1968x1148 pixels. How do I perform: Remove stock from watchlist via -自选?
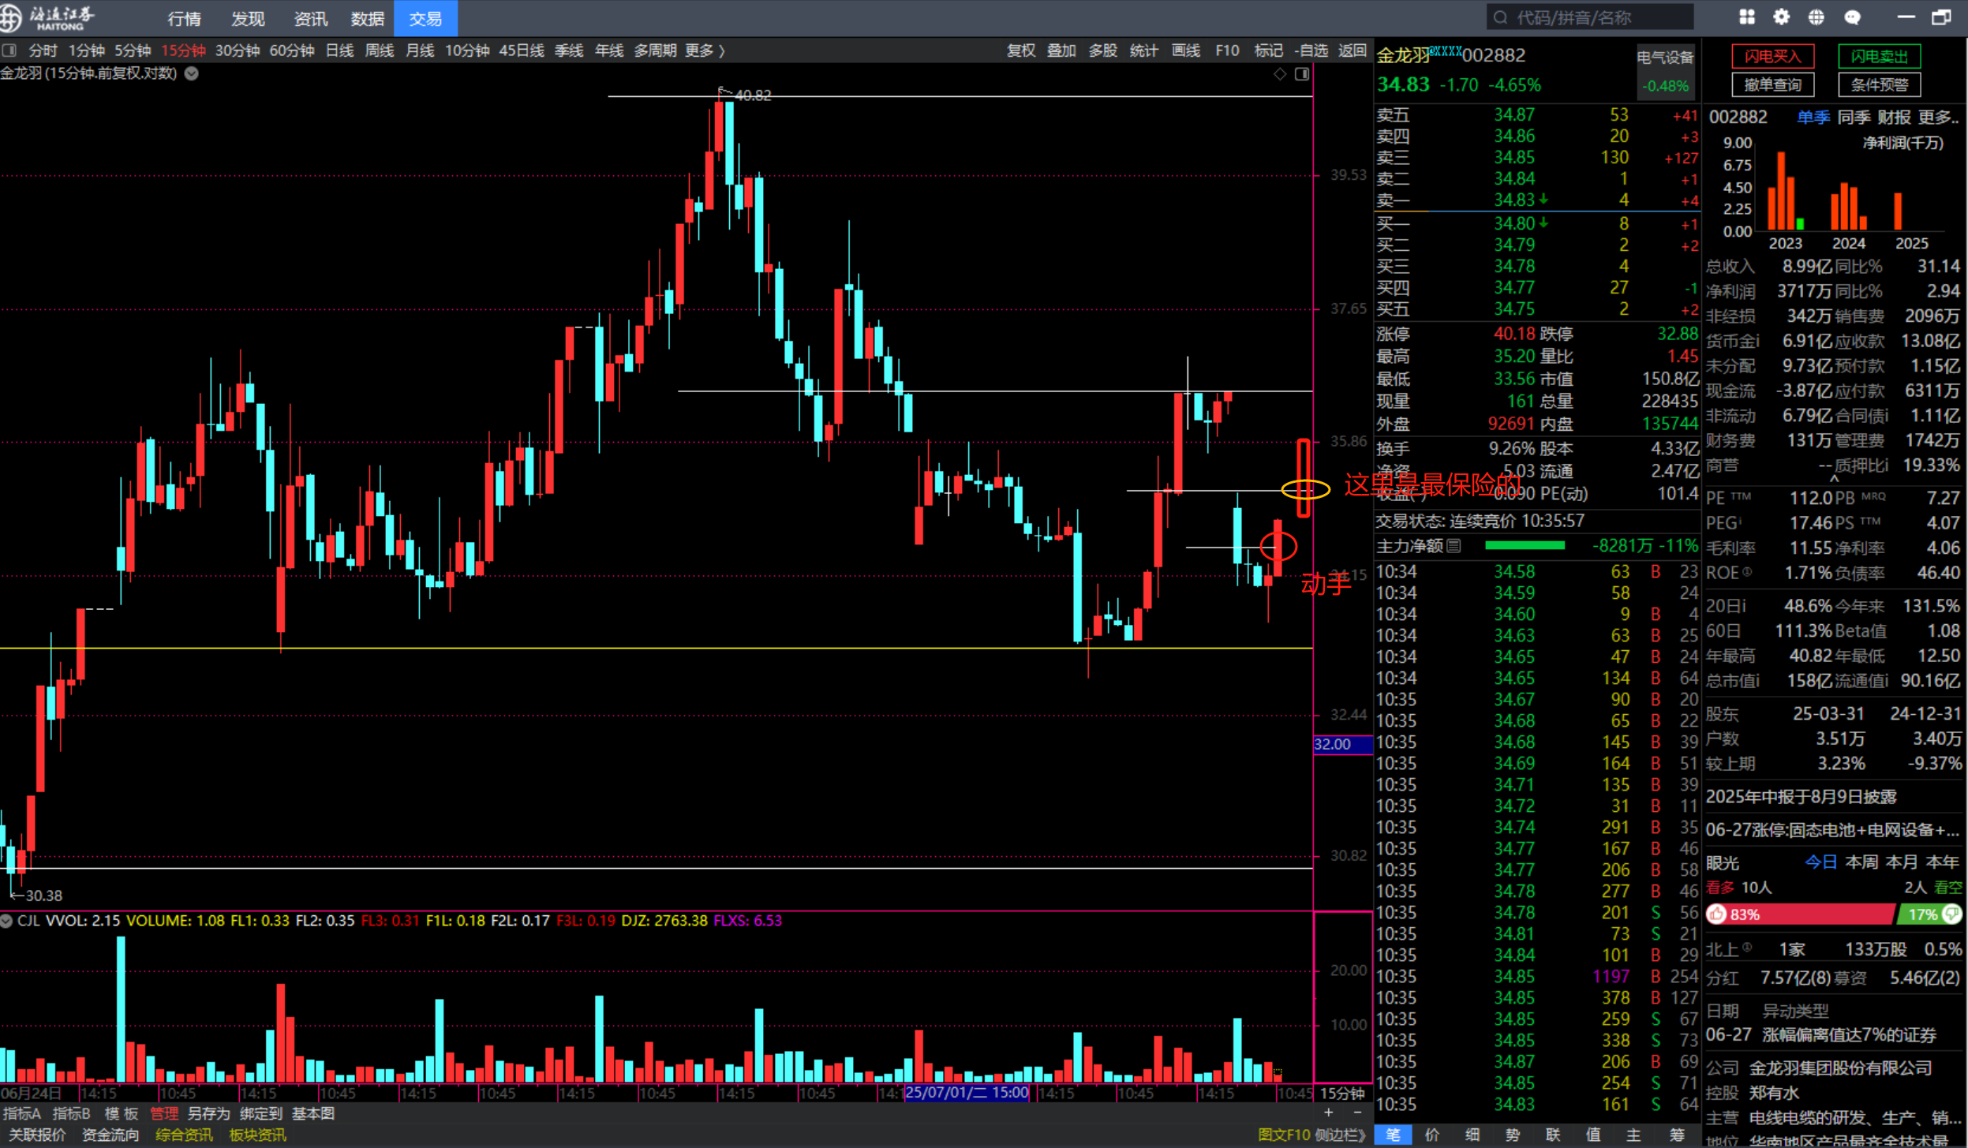click(x=1311, y=50)
